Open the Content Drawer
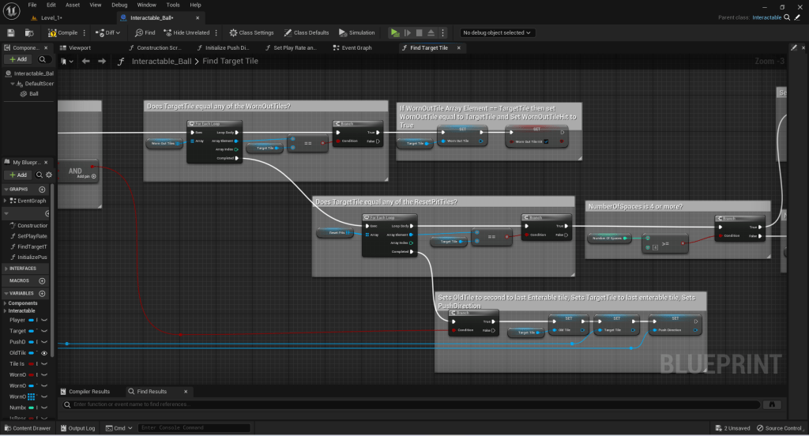The height and width of the screenshot is (436, 809). point(27,428)
